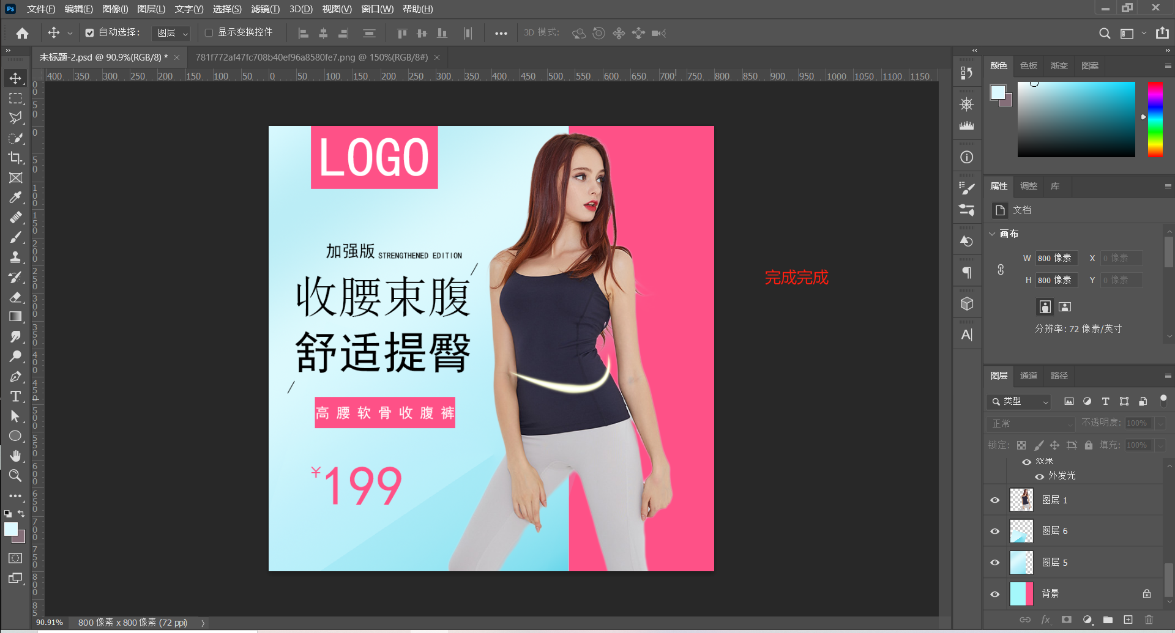This screenshot has height=633, width=1175.
Task: Create a new layer icon
Action: pyautogui.click(x=1128, y=620)
